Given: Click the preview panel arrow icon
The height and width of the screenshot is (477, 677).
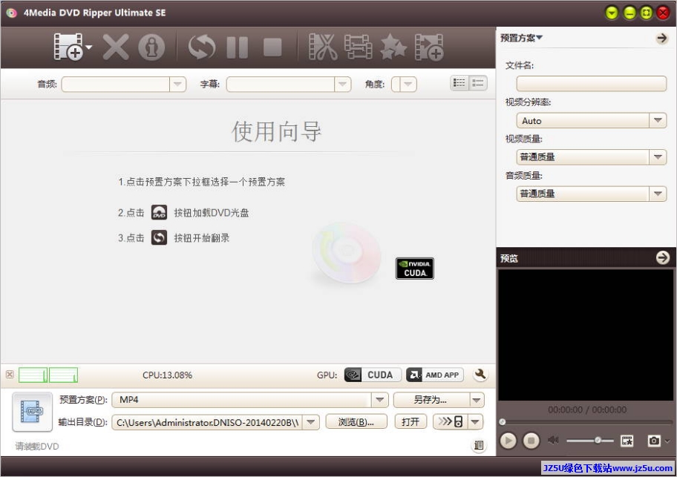Looking at the screenshot, I should click(x=662, y=258).
